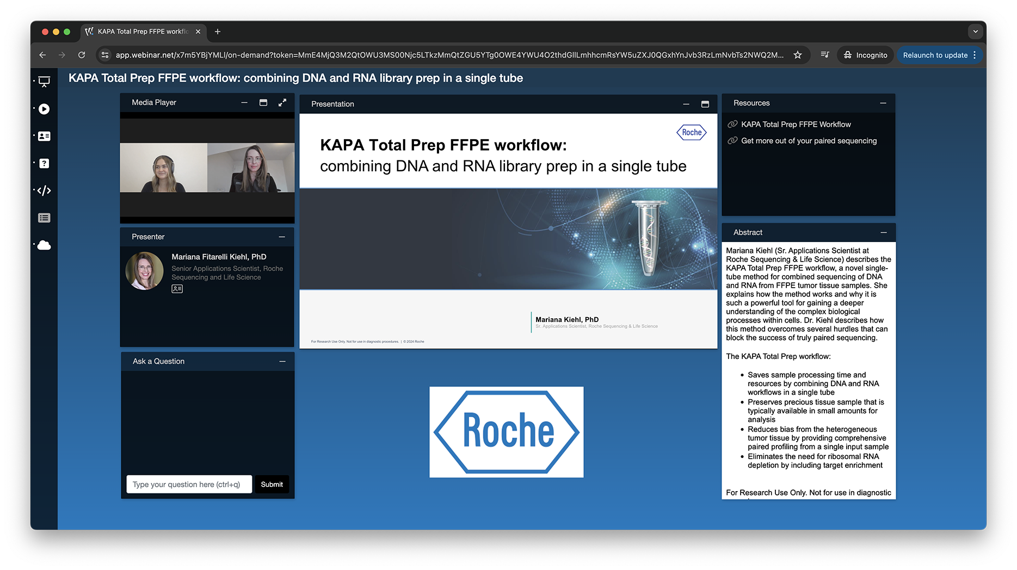Close the KAPA Total Prep tab
Screen dimensions: 1017x570
(198, 32)
